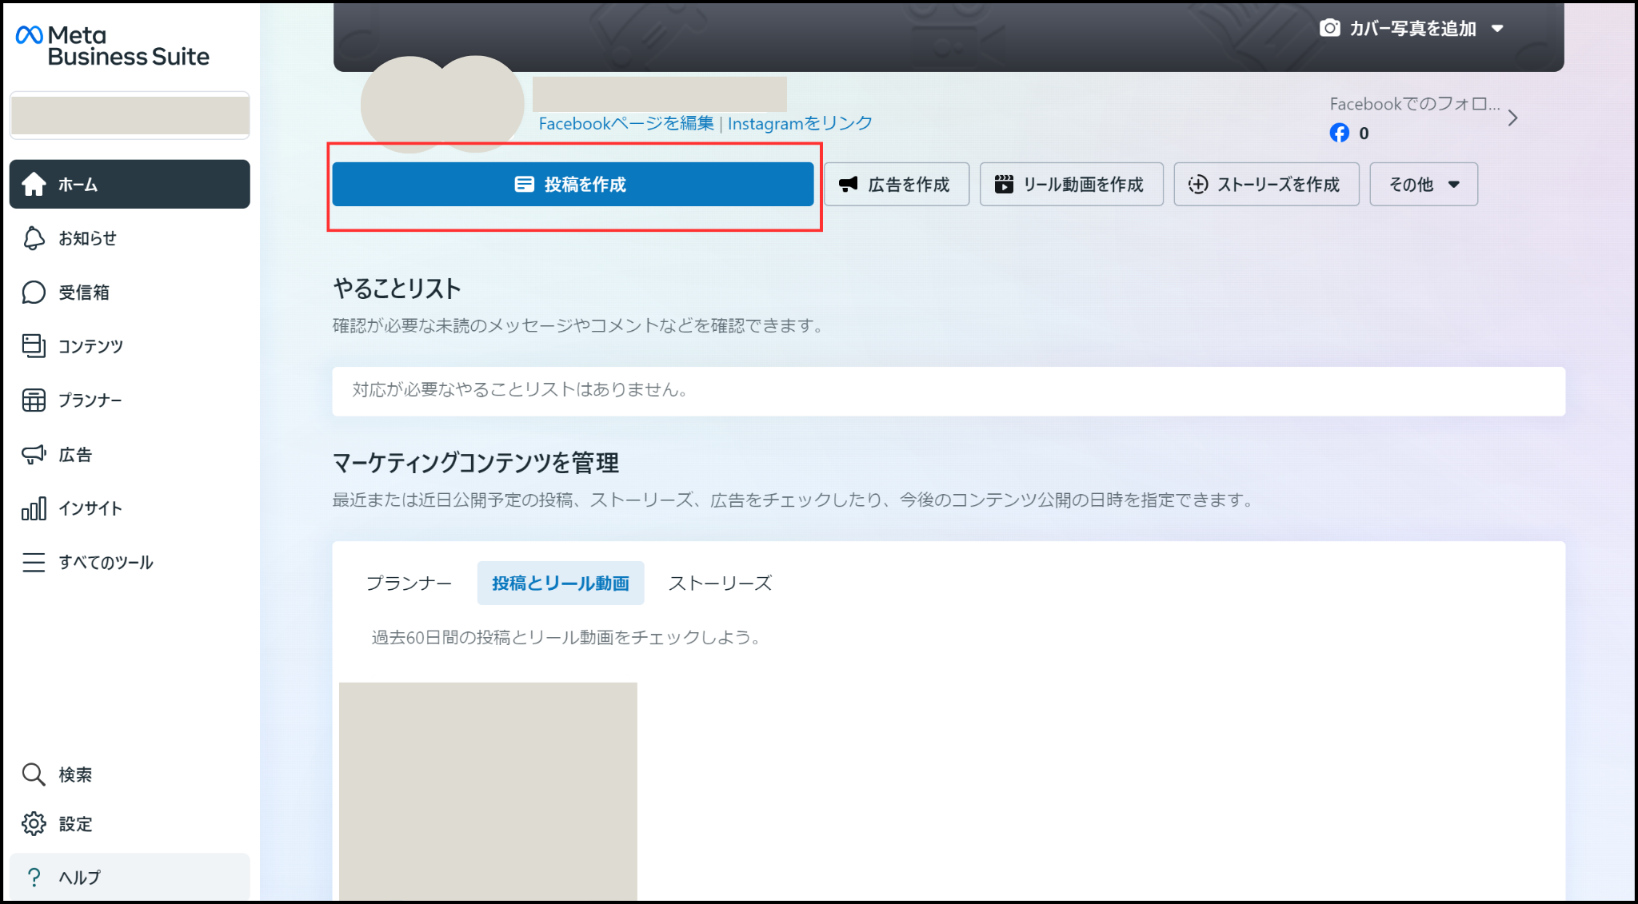The height and width of the screenshot is (904, 1638).
Task: Click the megaphone icon in 広告を作成
Action: (848, 185)
